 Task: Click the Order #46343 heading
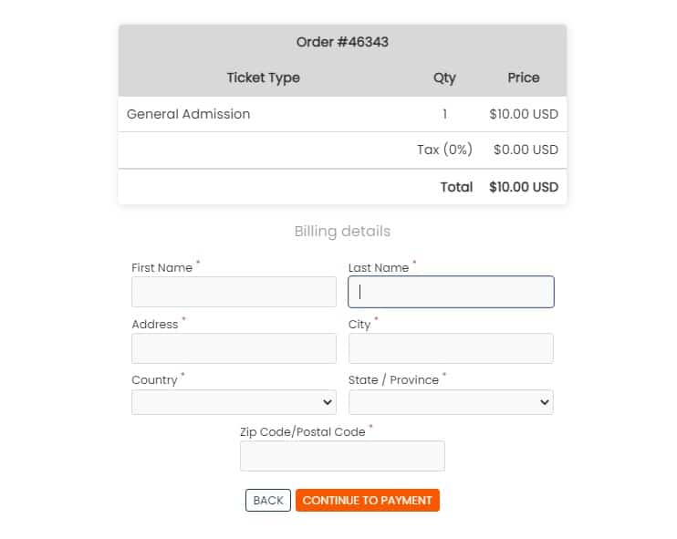[x=342, y=42]
